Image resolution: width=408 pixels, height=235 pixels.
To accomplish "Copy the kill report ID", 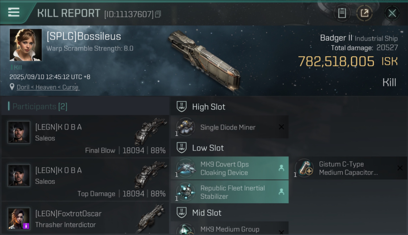I will click(158, 14).
